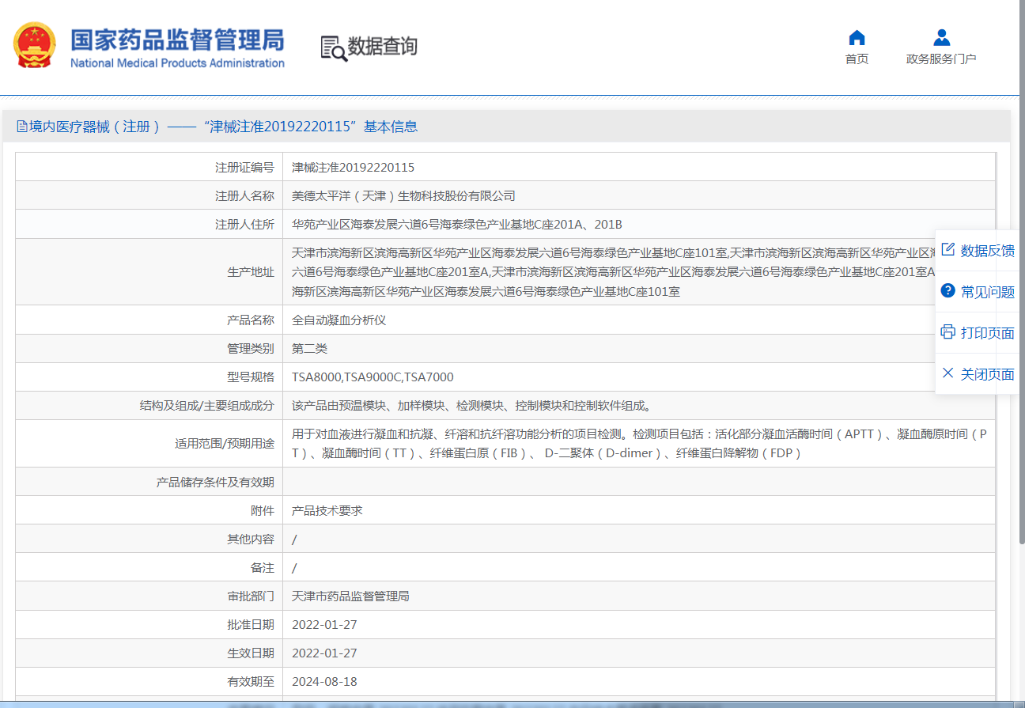
Task: Click the 备注 row's slash value
Action: point(294,568)
